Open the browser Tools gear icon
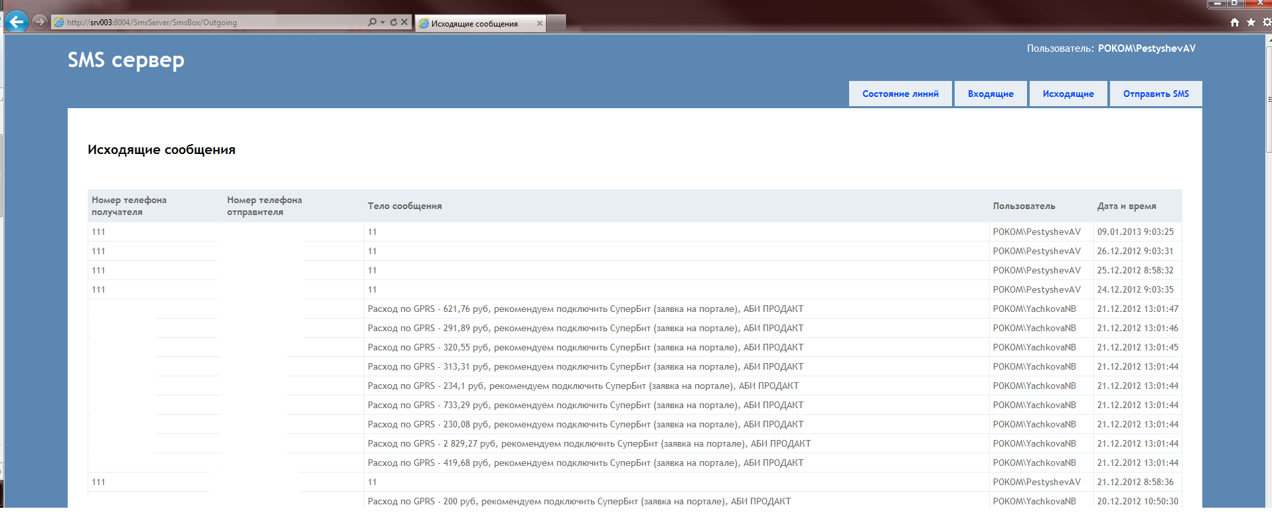The image size is (1272, 515). click(x=1267, y=23)
